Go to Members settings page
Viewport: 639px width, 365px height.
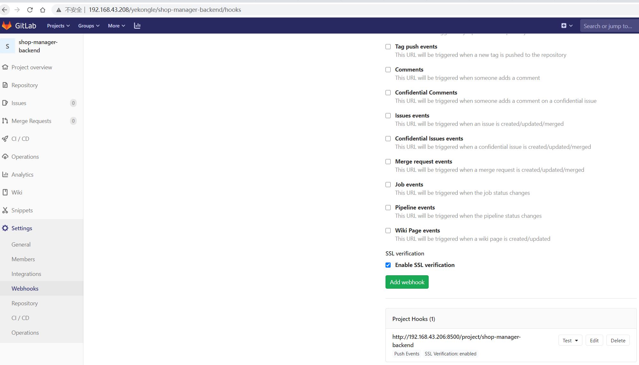(23, 259)
